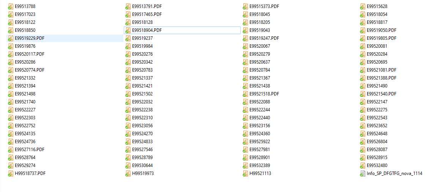Image resolution: width=434 pixels, height=192 pixels.
Task: Select the icon of file E99515628
Action: tap(363, 6)
